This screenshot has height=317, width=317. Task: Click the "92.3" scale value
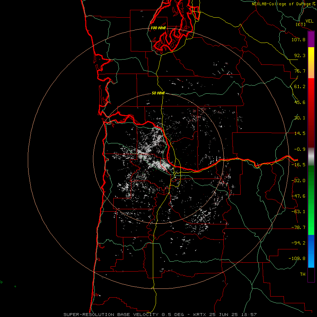point(300,55)
